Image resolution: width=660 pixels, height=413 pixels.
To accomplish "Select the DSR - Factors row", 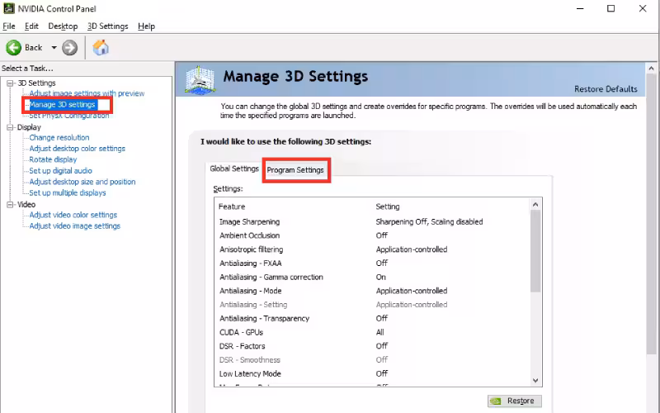I will point(372,346).
